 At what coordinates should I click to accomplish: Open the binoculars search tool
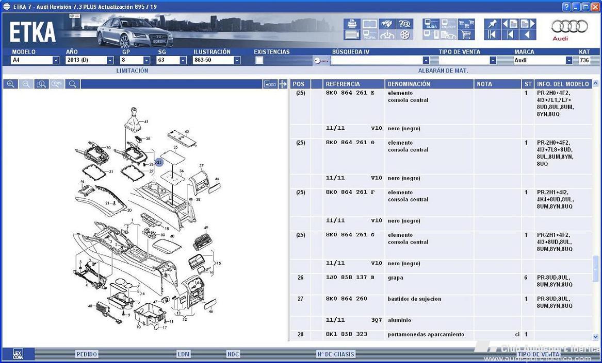click(x=387, y=24)
